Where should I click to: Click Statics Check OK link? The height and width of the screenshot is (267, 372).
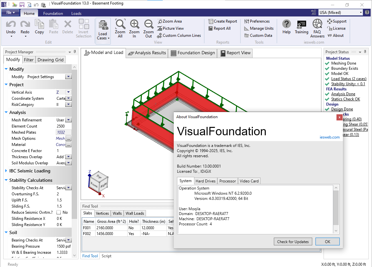346,99
